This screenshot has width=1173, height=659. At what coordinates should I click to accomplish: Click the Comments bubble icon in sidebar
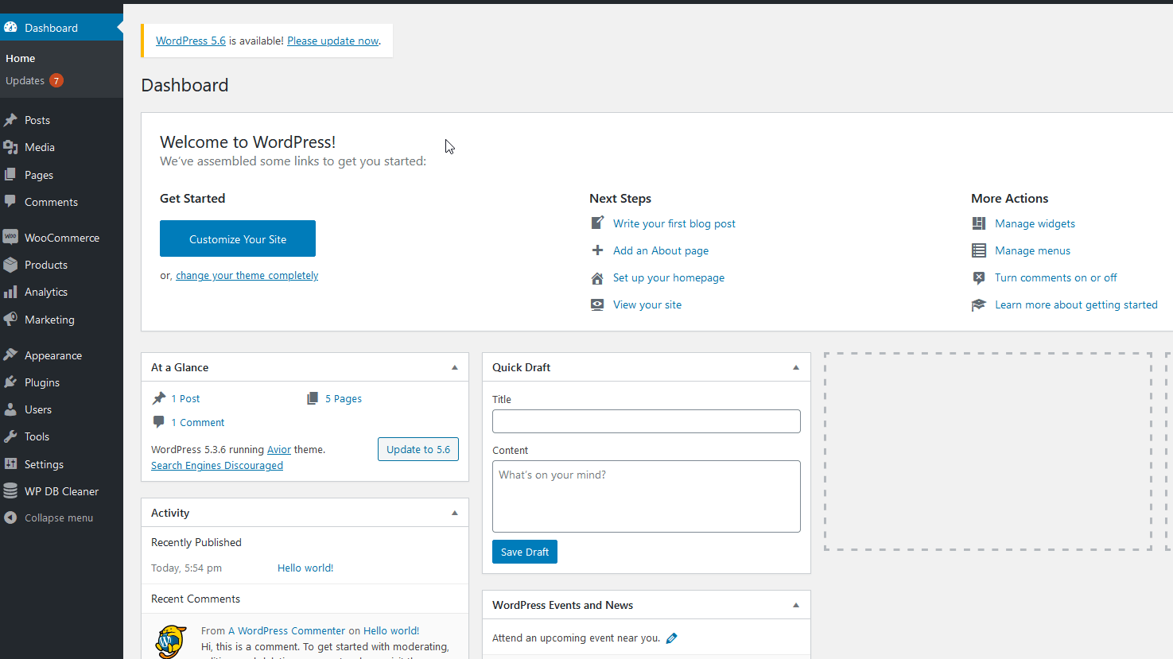click(x=10, y=201)
